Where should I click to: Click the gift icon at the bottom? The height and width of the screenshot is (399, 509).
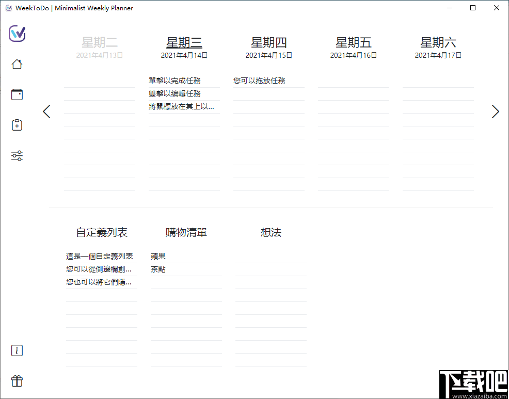point(17,381)
